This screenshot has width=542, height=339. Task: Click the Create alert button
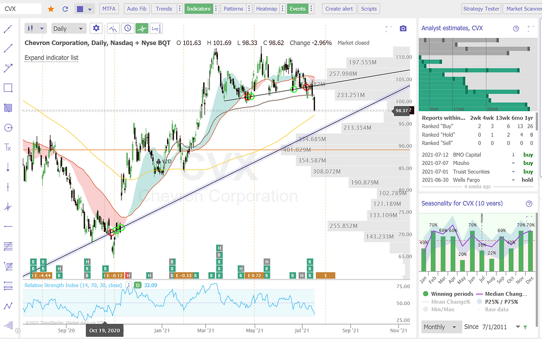pos(339,9)
